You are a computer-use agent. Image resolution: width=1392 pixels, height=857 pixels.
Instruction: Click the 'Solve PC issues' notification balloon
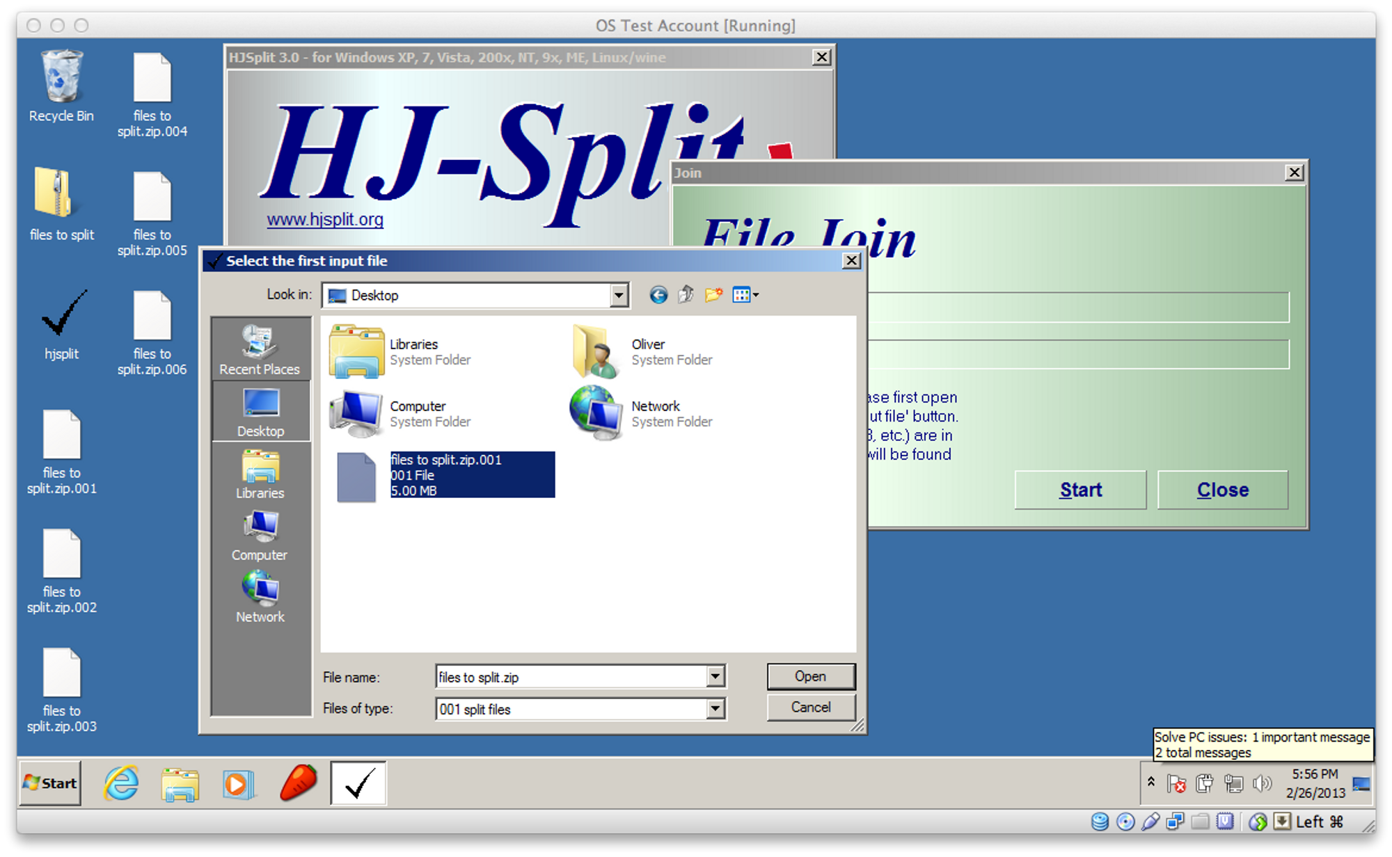1263,745
